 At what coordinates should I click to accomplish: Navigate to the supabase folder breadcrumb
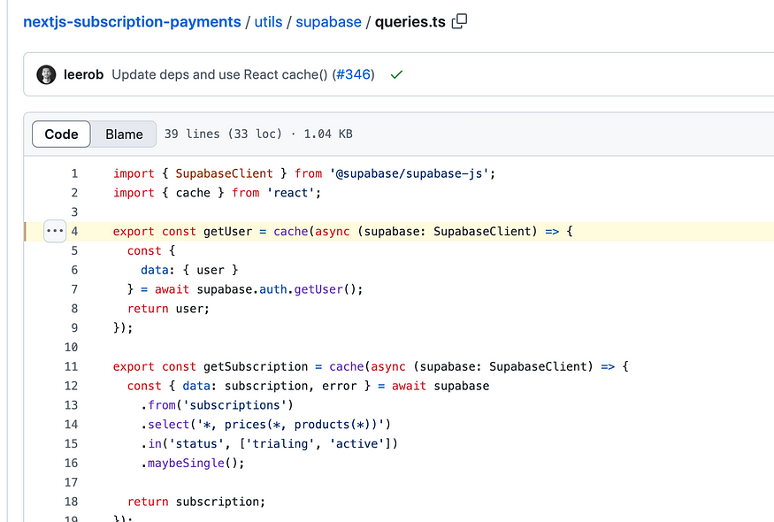point(329,22)
